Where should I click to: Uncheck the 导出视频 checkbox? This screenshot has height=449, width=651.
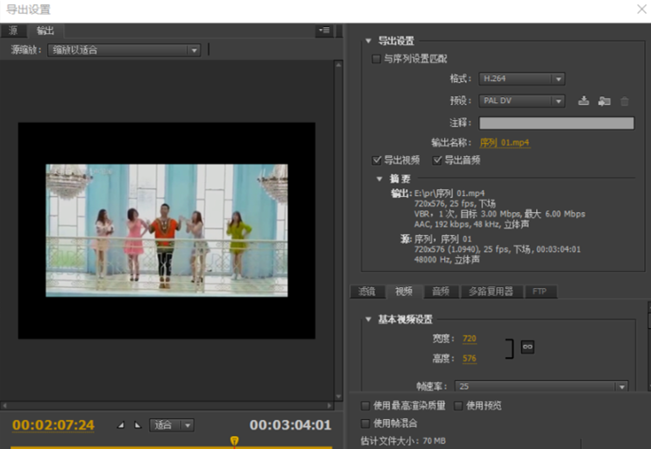coord(377,160)
